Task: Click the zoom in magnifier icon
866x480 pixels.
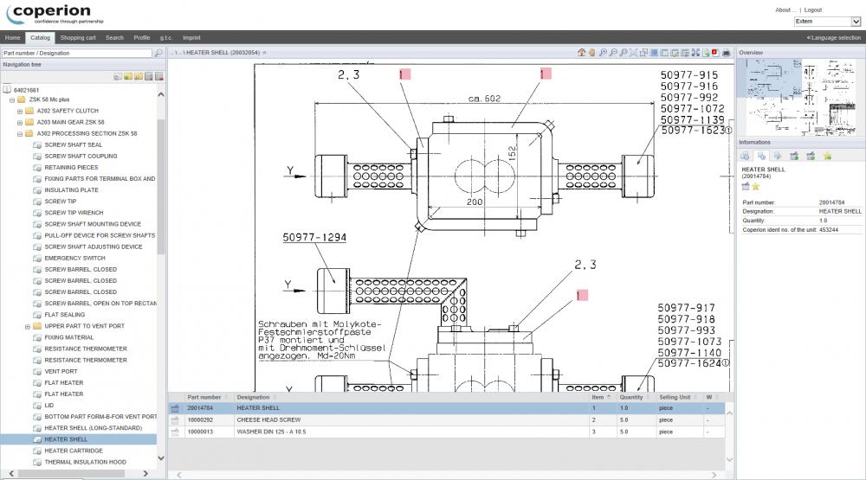Action: [x=603, y=53]
